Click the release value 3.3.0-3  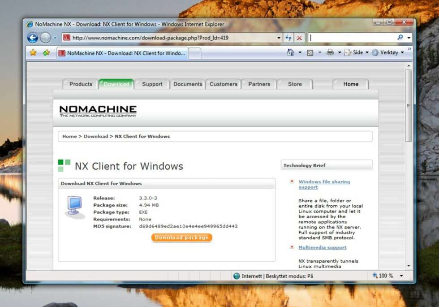[x=148, y=198]
